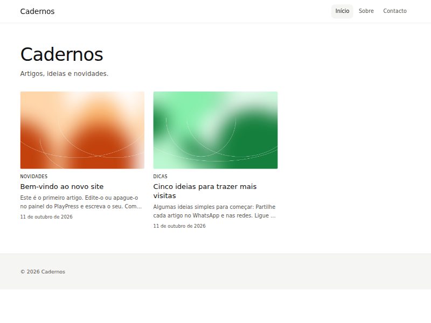Select the NOVIDADES category label
Screen dimensions: 431x323
34,177
